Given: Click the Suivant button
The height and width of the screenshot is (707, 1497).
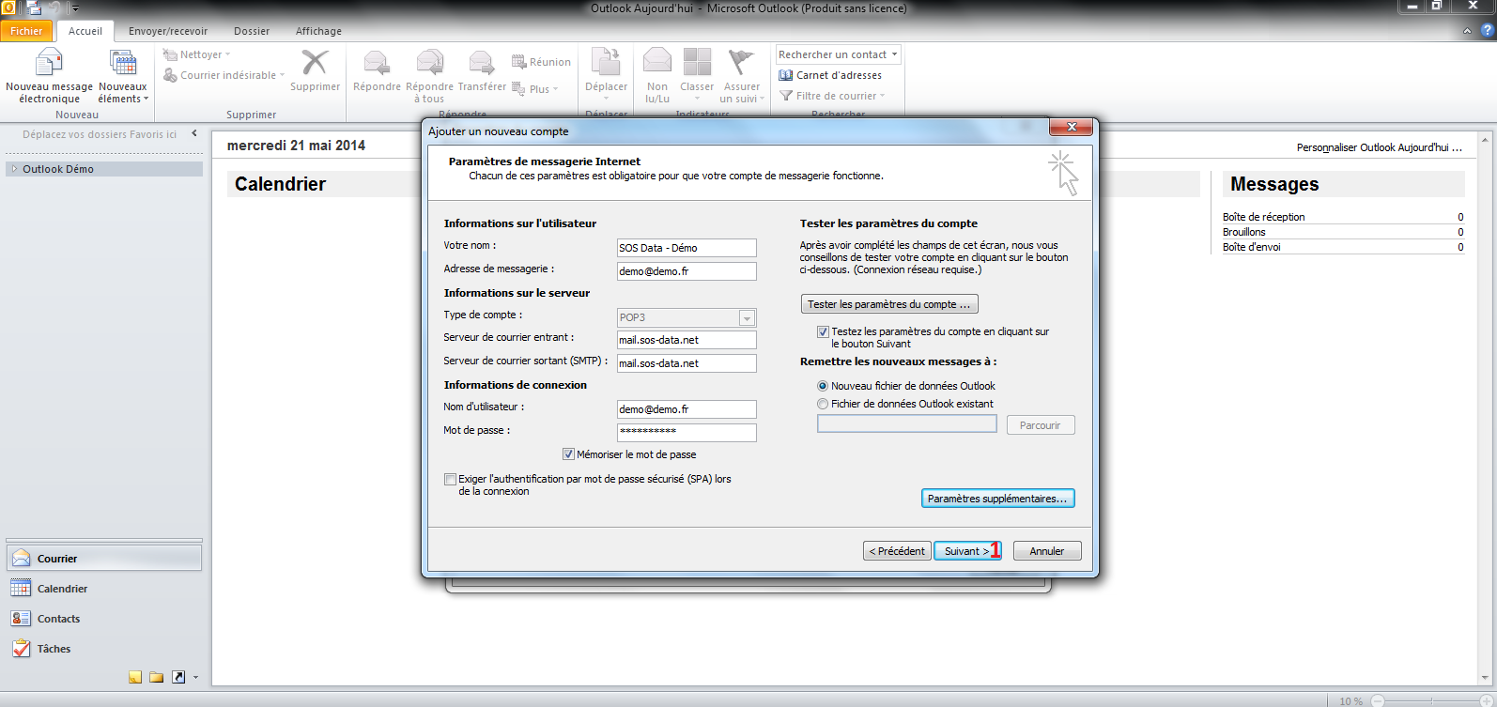Looking at the screenshot, I should [x=966, y=551].
